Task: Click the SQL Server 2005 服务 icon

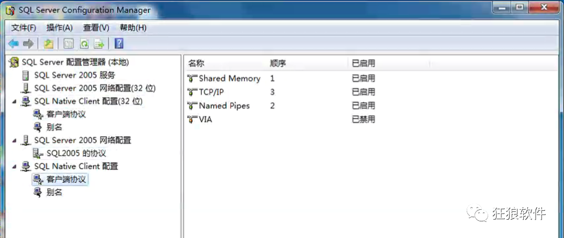Action: click(26, 75)
